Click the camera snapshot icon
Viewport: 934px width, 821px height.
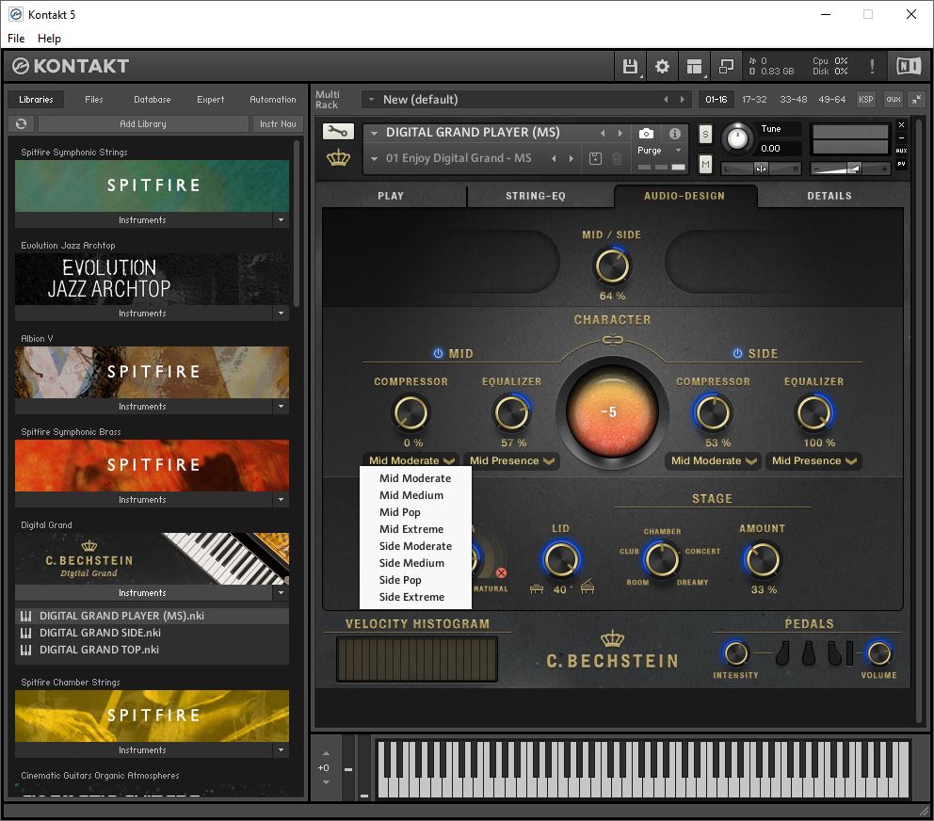[x=646, y=134]
